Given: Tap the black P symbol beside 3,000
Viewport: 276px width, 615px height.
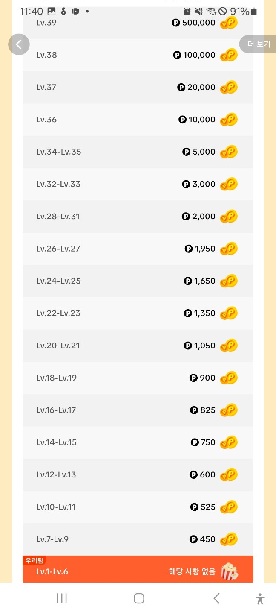Looking at the screenshot, I should point(186,184).
